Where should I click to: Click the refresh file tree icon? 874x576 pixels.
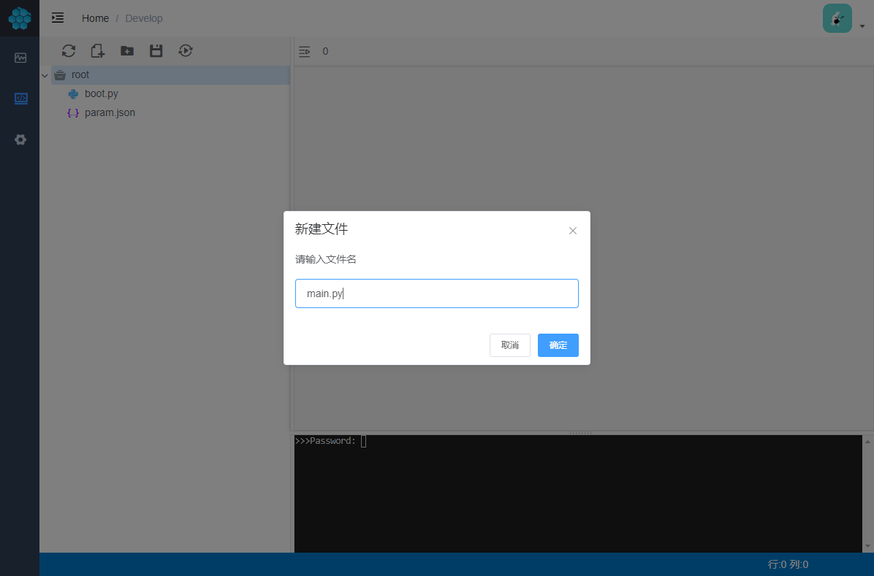click(69, 50)
